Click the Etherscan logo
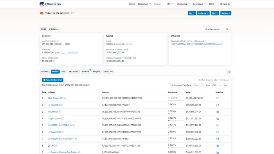 coord(50,4)
